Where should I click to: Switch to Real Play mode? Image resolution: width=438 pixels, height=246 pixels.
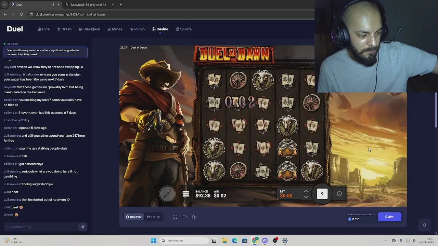(134, 217)
